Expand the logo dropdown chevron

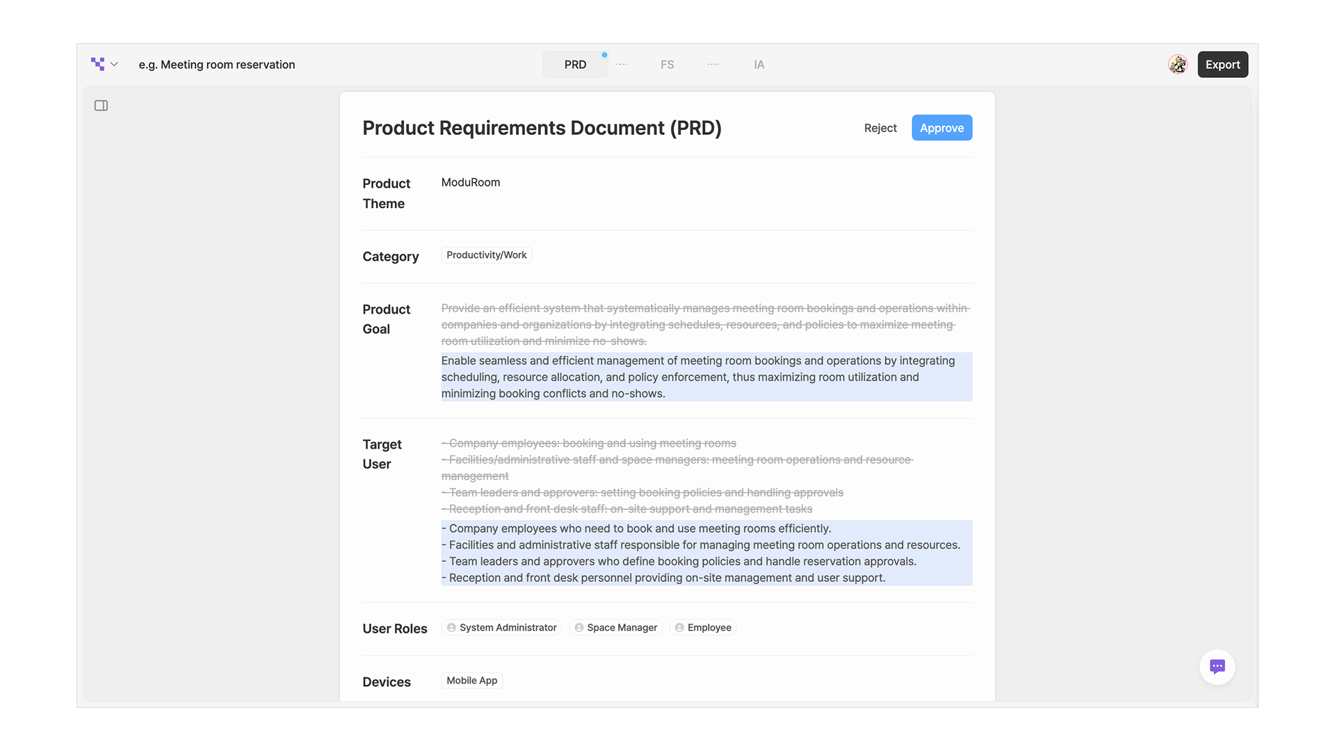click(114, 64)
